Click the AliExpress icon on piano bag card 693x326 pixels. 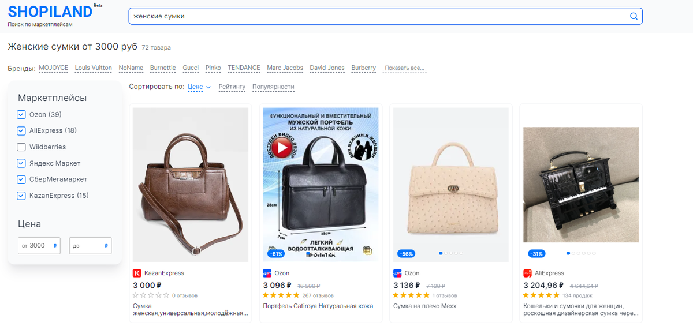527,273
